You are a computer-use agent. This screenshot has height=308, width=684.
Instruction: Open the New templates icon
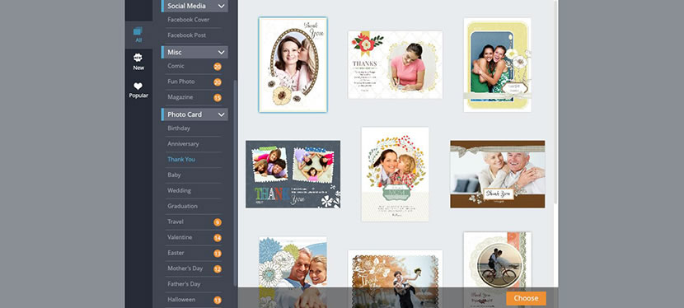[138, 62]
